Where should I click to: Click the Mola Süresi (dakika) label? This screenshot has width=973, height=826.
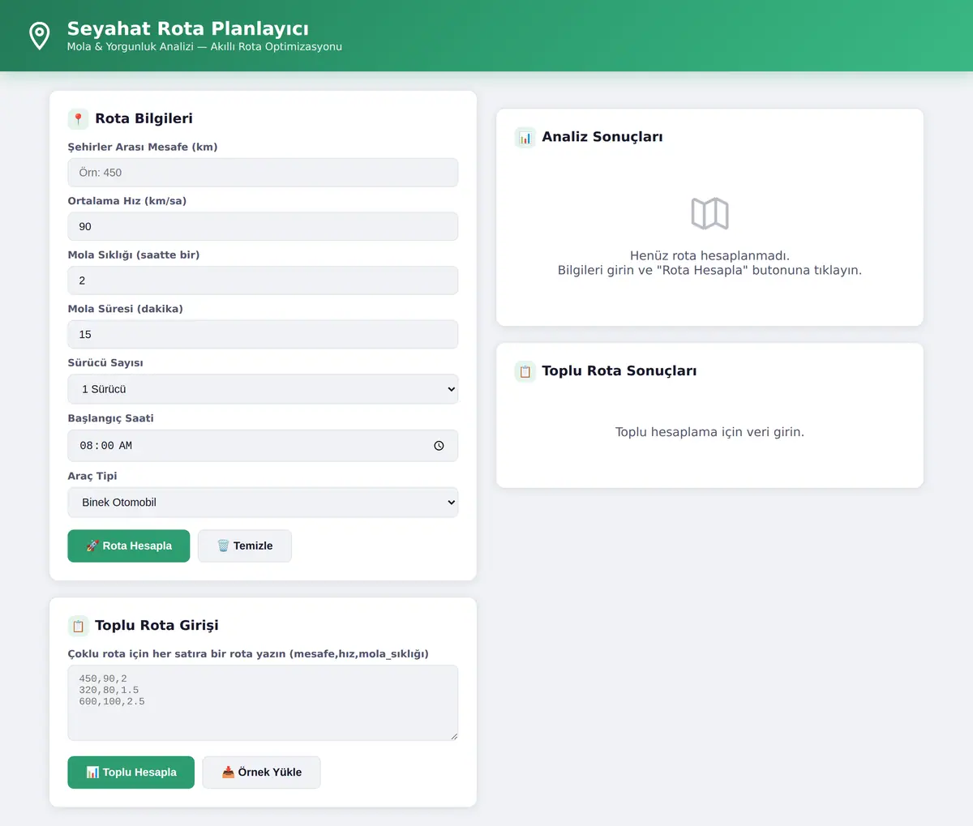(x=126, y=309)
